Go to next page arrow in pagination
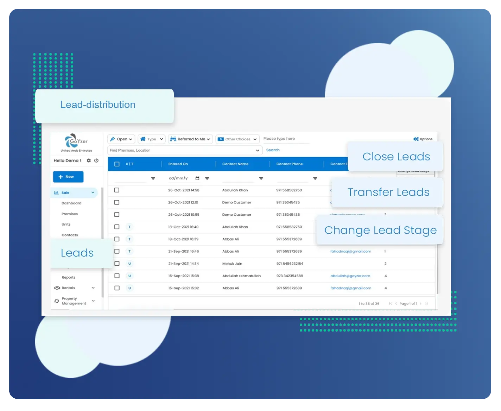501x411 pixels. tap(420, 303)
